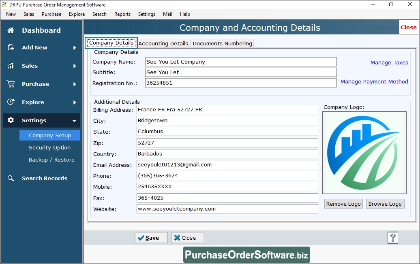This screenshot has width=420, height=264.
Task: Click the Sales chart icon
Action: tap(11, 66)
